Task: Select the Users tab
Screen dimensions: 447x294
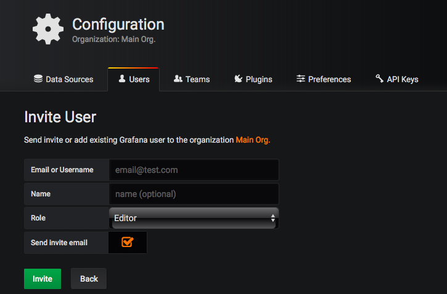Action: [x=133, y=79]
